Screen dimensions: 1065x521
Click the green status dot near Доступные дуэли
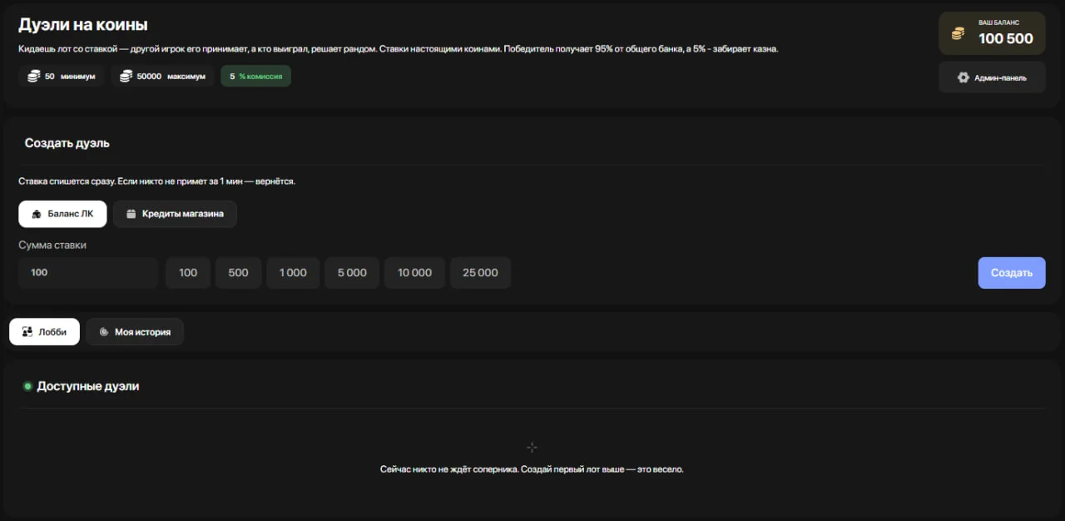pyautogui.click(x=27, y=386)
